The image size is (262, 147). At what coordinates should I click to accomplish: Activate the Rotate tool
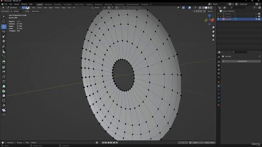click(x=4, y=31)
